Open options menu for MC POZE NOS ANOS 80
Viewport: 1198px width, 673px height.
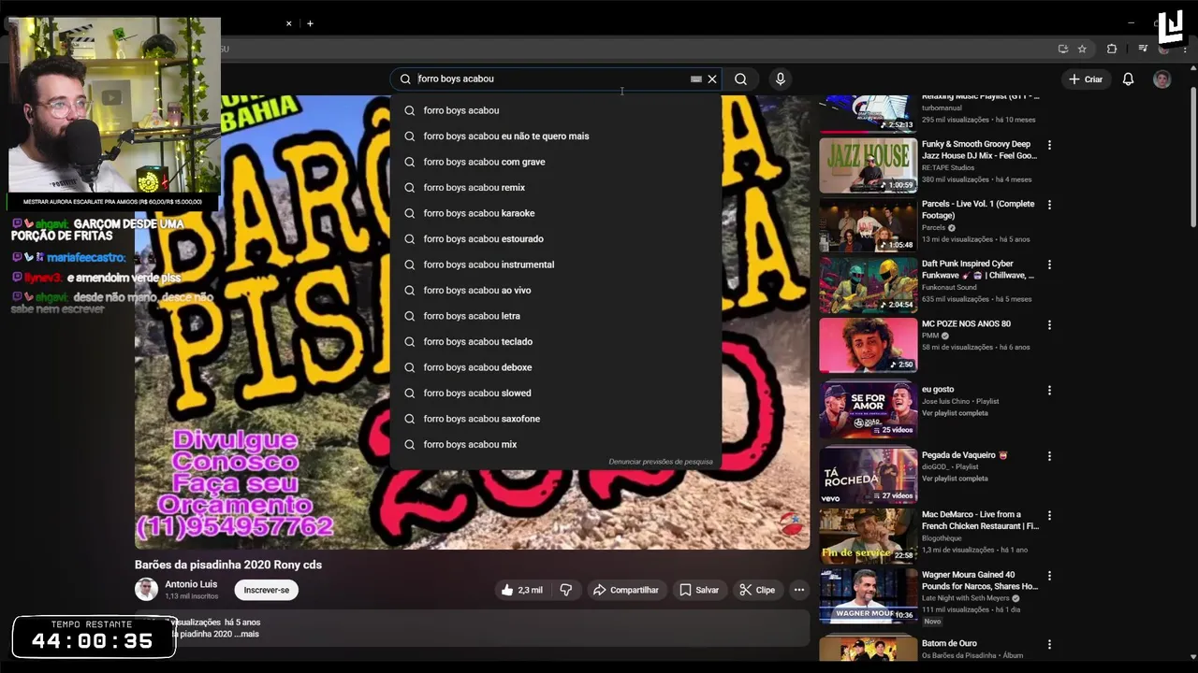pyautogui.click(x=1049, y=325)
